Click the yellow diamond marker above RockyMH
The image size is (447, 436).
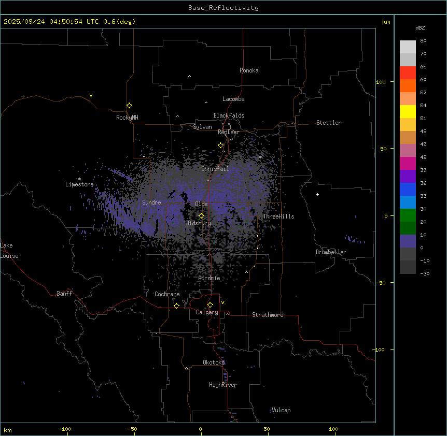pyautogui.click(x=129, y=105)
